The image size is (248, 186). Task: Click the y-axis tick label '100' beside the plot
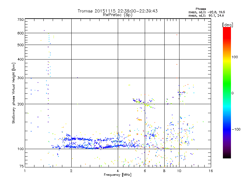(21, 149)
